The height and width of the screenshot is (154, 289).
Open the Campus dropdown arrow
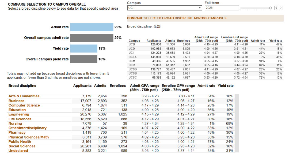pyautogui.click(x=200, y=8)
